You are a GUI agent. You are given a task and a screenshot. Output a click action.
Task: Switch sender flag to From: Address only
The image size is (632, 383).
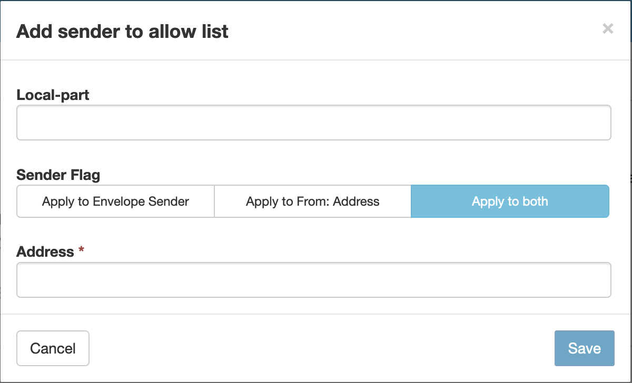coord(312,201)
